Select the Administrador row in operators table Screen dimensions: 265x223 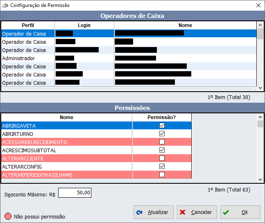(24, 59)
